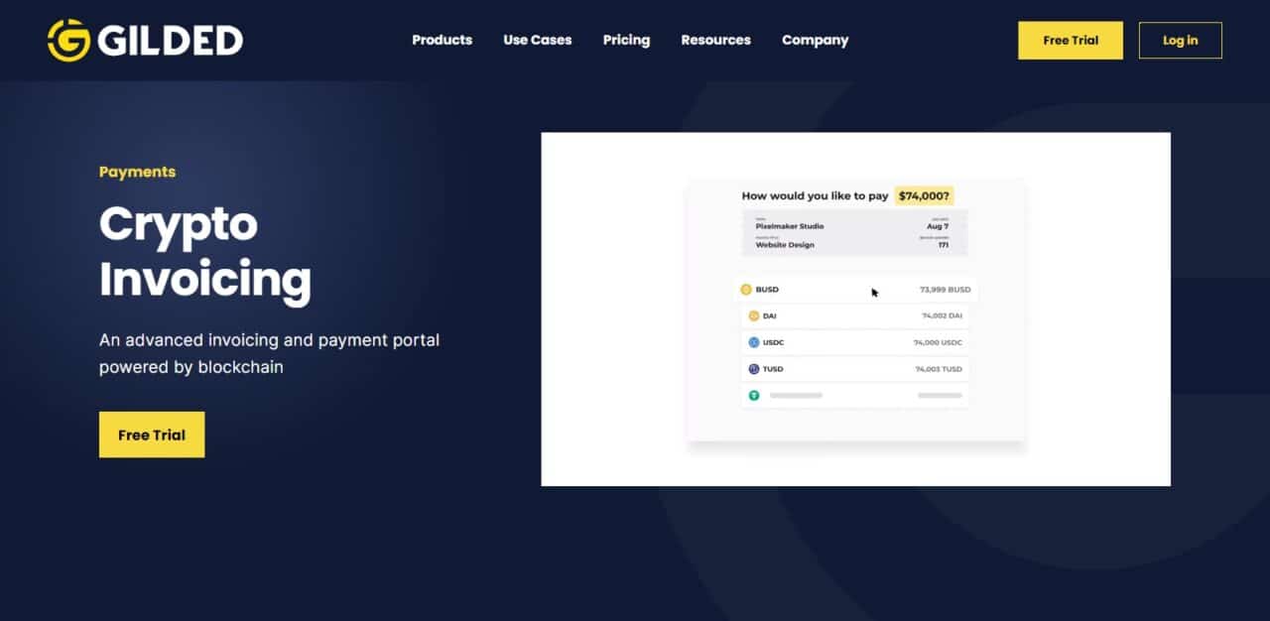Click the 74,002 DAI amount
1270x621 pixels.
pos(942,315)
